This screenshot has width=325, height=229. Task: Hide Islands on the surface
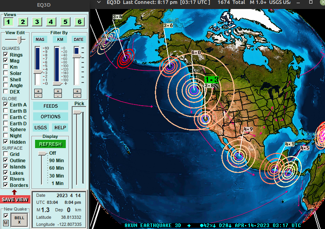tap(6, 167)
